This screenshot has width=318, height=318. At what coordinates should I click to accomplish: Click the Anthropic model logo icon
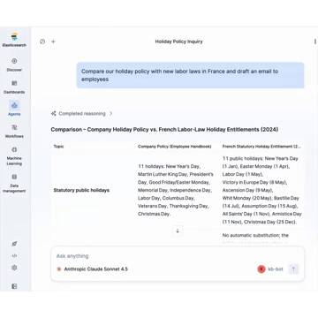pos(59,269)
